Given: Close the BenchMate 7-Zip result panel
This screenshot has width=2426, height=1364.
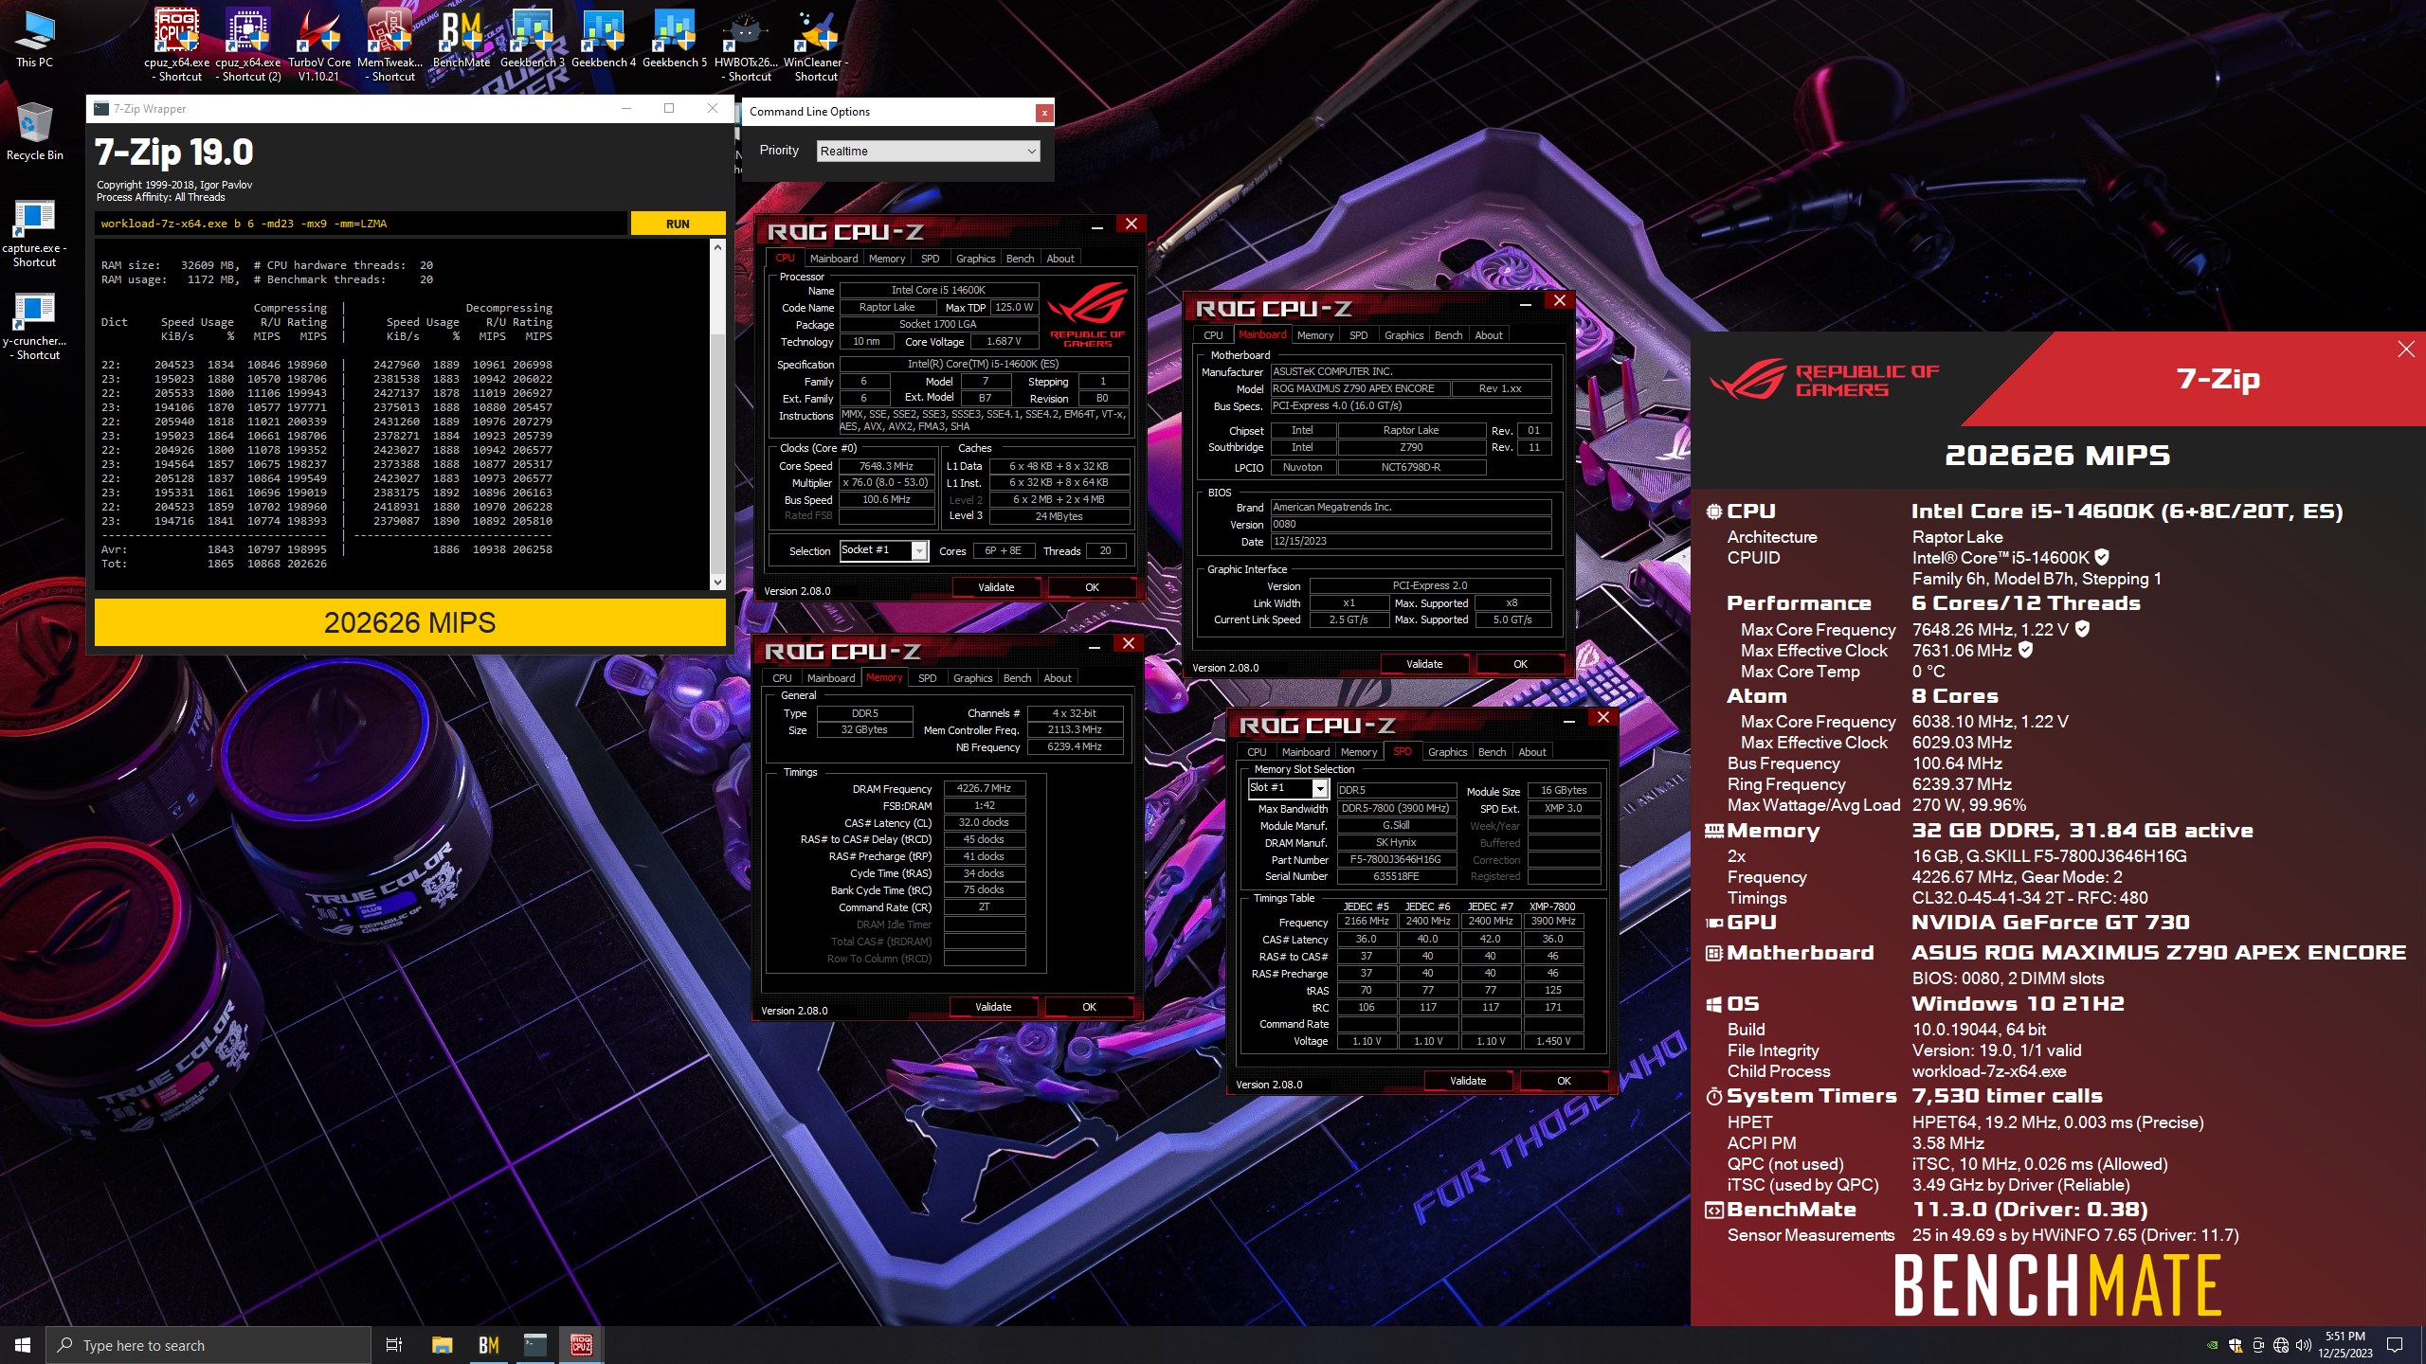Looking at the screenshot, I should [x=2406, y=350].
